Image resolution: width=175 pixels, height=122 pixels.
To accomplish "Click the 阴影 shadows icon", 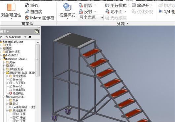I will pos(81,5).
